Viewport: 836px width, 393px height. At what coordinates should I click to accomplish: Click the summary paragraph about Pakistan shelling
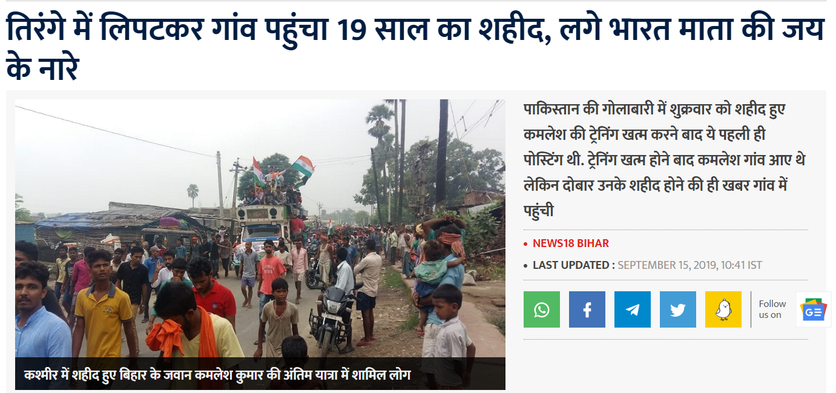pyautogui.click(x=664, y=160)
